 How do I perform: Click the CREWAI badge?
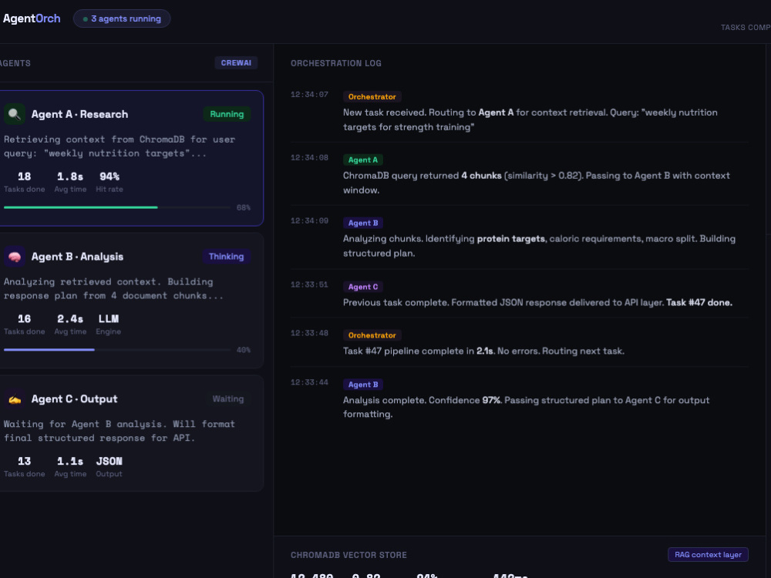[236, 63]
